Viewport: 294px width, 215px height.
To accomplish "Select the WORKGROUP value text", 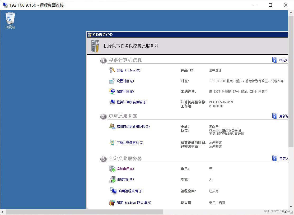I will 216,106.
